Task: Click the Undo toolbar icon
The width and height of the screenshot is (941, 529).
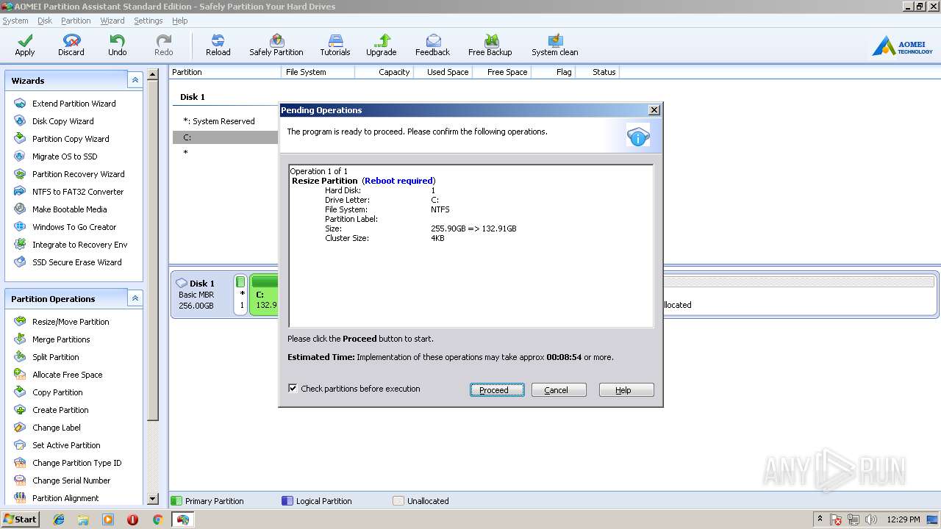Action: (x=118, y=46)
